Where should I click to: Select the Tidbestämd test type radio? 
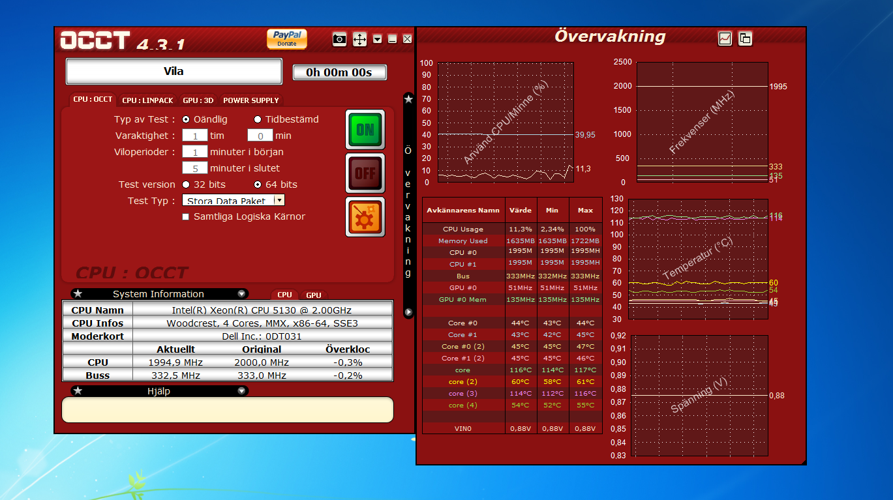pos(258,119)
